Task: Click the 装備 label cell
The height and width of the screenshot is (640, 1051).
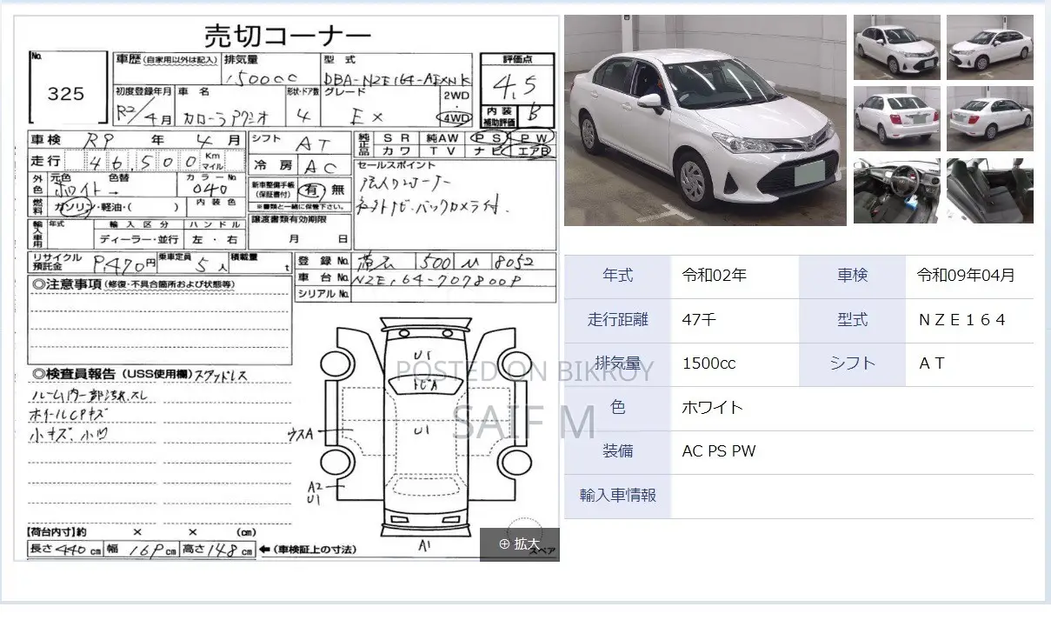Action: 618,452
